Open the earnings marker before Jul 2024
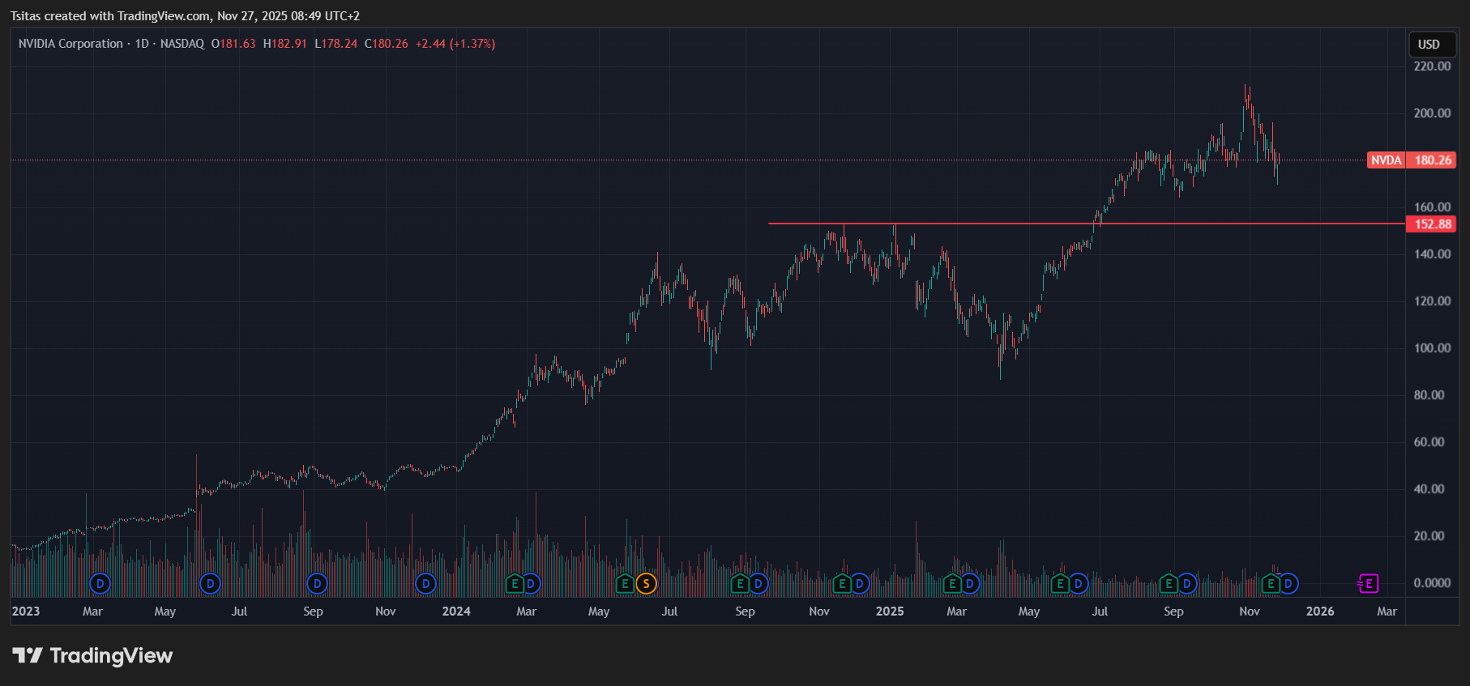Viewport: 1470px width, 686px height. (624, 583)
